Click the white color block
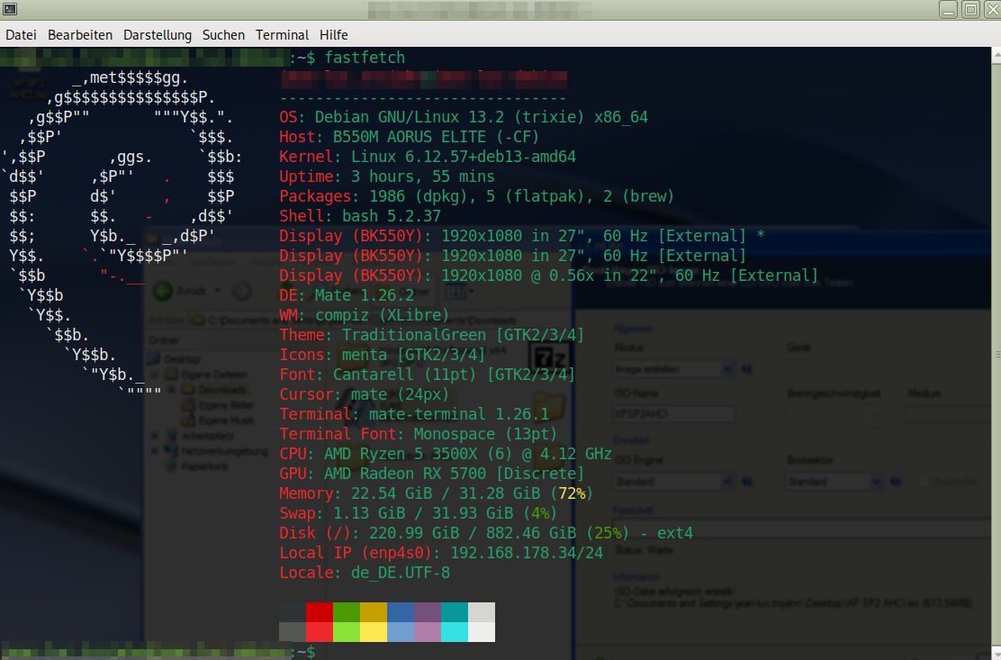Screen dimensions: 1001x660 [x=482, y=632]
